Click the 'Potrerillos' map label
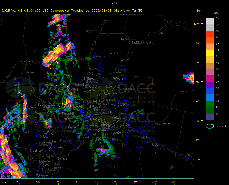Screen dimensions: 229x185 click(x=47, y=105)
